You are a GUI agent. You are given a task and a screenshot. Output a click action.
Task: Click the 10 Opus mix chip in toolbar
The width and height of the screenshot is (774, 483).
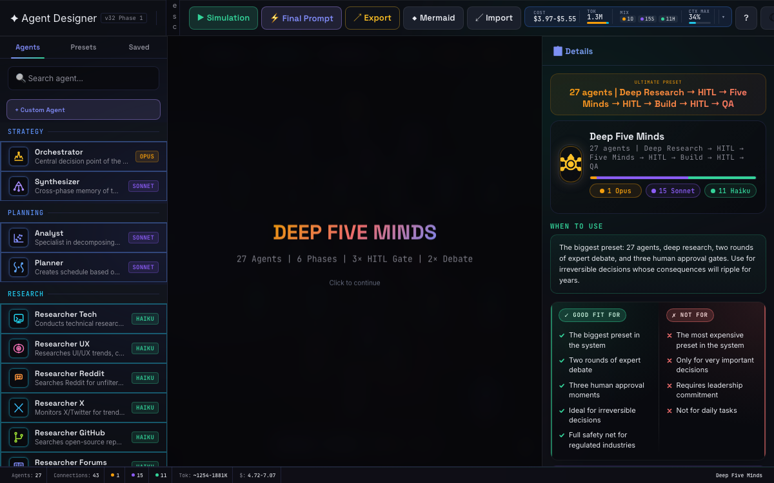(627, 20)
